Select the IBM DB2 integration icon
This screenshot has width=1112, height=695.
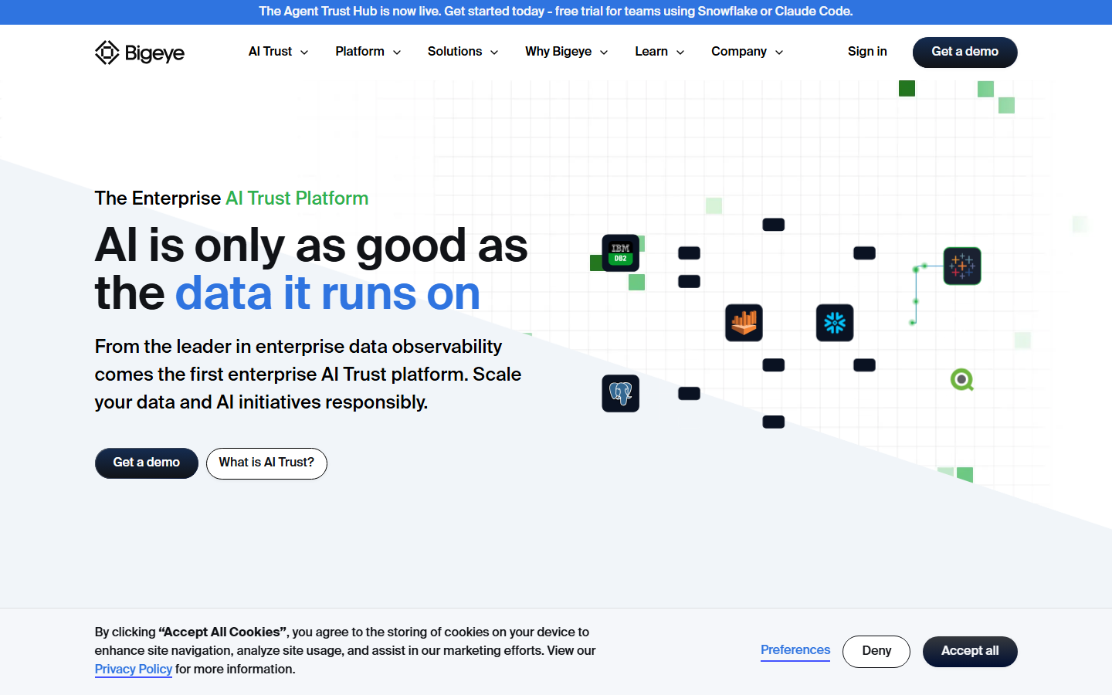(621, 253)
